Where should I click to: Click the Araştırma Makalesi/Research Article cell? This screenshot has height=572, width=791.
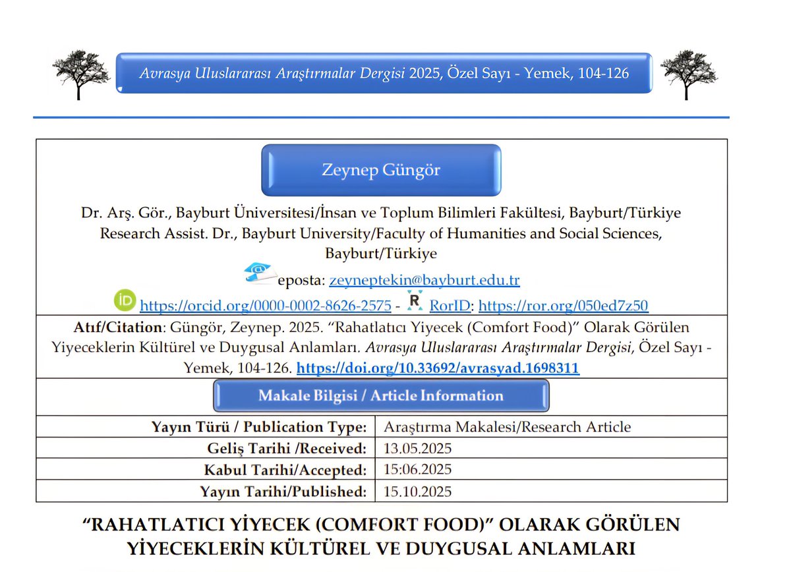click(507, 426)
